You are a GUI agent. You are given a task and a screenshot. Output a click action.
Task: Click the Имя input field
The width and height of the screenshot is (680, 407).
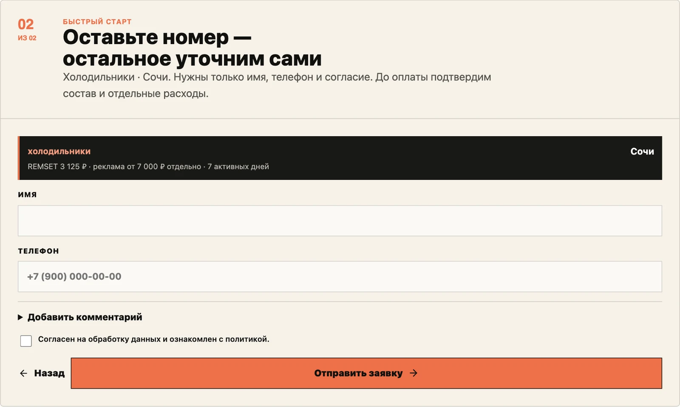pos(340,221)
